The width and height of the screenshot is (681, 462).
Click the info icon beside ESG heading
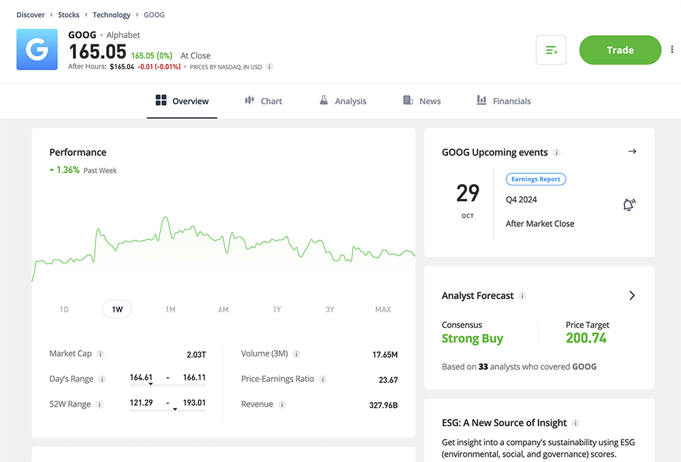click(x=576, y=422)
